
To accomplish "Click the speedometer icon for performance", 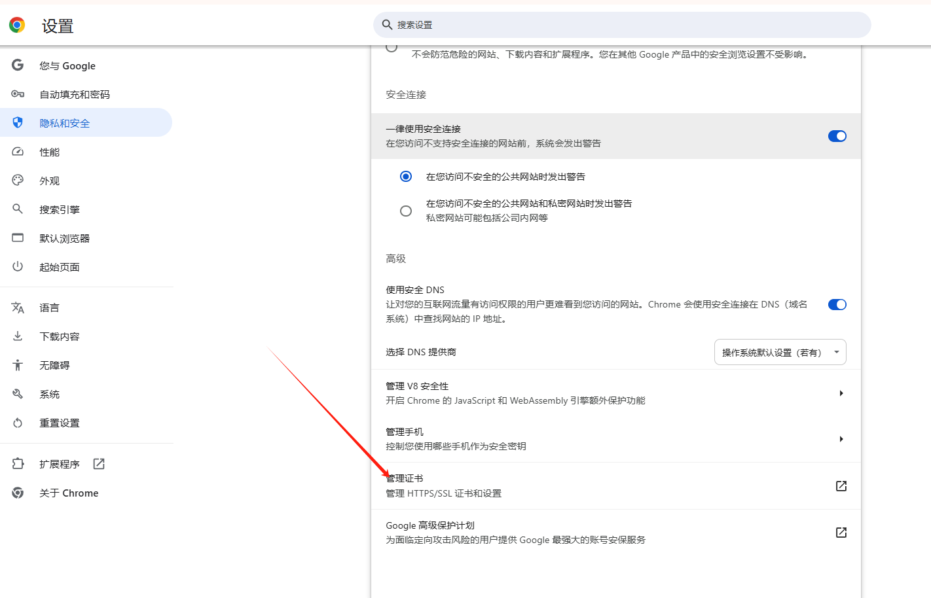I will [x=18, y=152].
